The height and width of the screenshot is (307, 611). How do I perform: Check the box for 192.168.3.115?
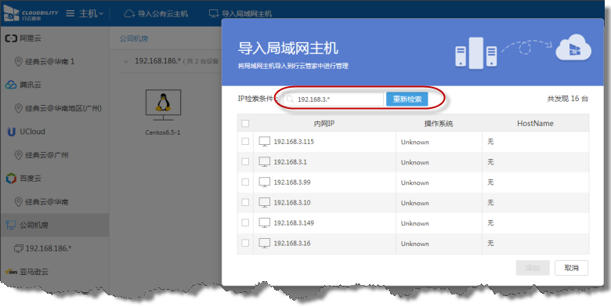pos(245,142)
